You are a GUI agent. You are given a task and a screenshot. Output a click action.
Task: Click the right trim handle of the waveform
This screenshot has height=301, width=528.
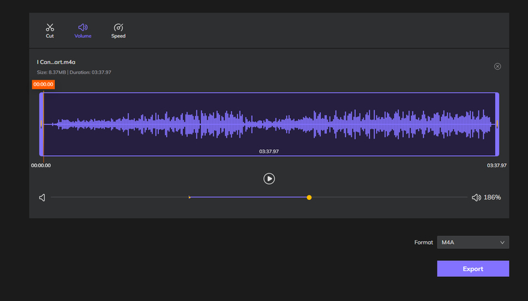click(497, 124)
